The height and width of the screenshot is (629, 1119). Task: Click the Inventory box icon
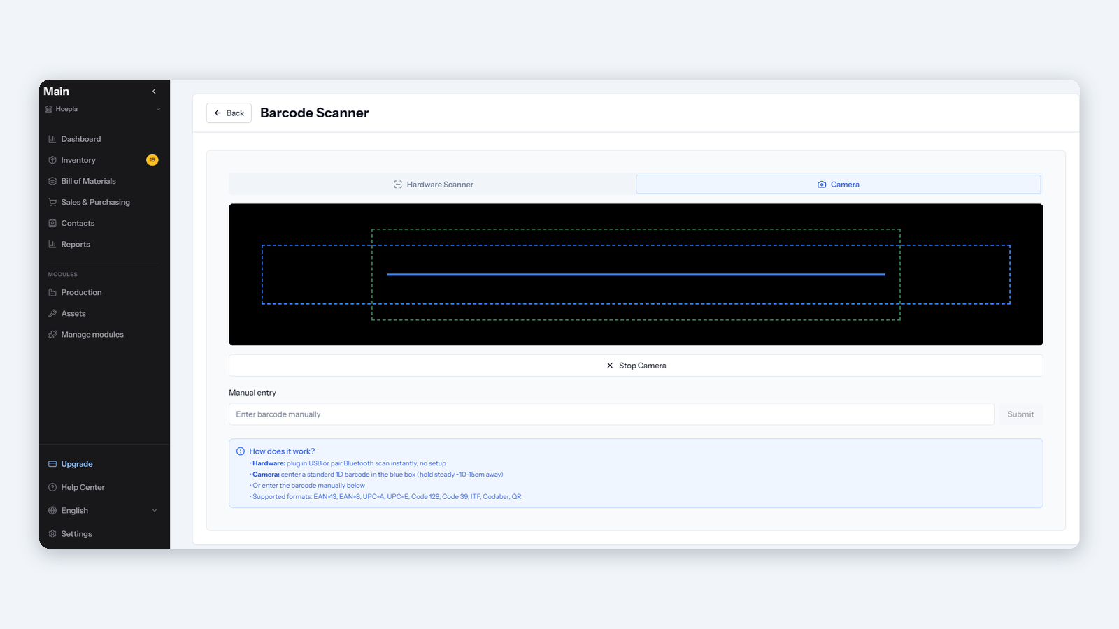coord(52,160)
